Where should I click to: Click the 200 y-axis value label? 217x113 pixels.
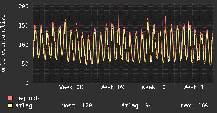[24, 6]
